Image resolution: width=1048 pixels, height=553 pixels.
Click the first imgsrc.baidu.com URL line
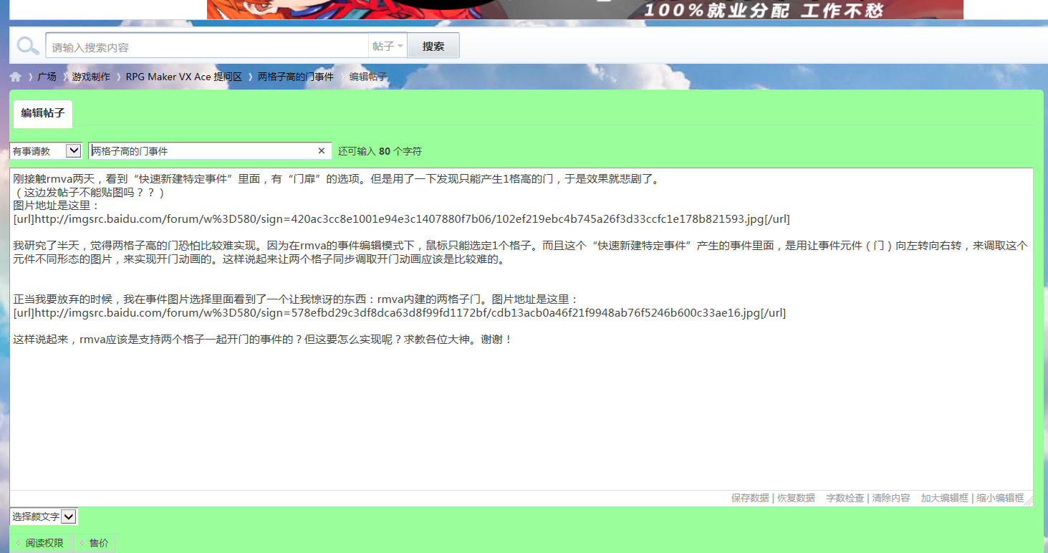pyautogui.click(x=402, y=218)
